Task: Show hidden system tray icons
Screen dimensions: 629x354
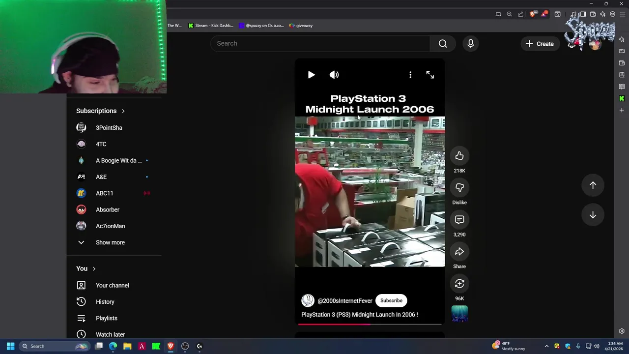Action: (x=546, y=346)
